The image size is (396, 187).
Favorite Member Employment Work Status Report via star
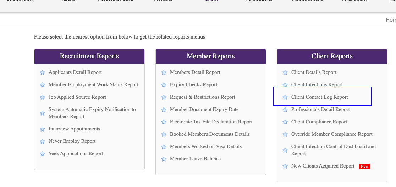click(43, 85)
